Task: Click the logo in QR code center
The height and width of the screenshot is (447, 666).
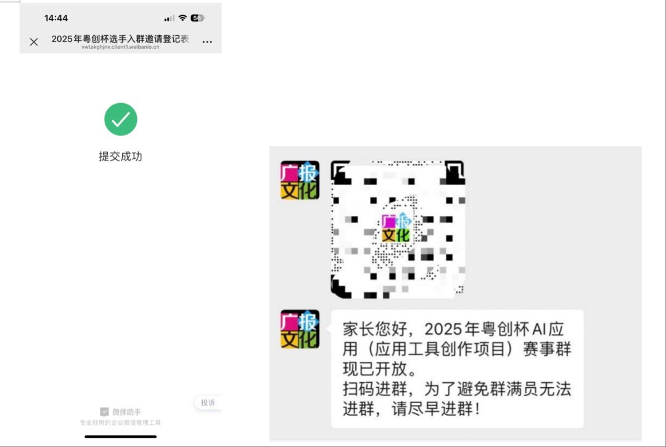Action: coord(396,228)
